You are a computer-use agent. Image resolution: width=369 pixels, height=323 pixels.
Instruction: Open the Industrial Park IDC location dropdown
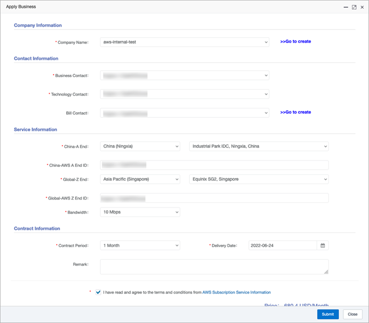[x=259, y=146]
